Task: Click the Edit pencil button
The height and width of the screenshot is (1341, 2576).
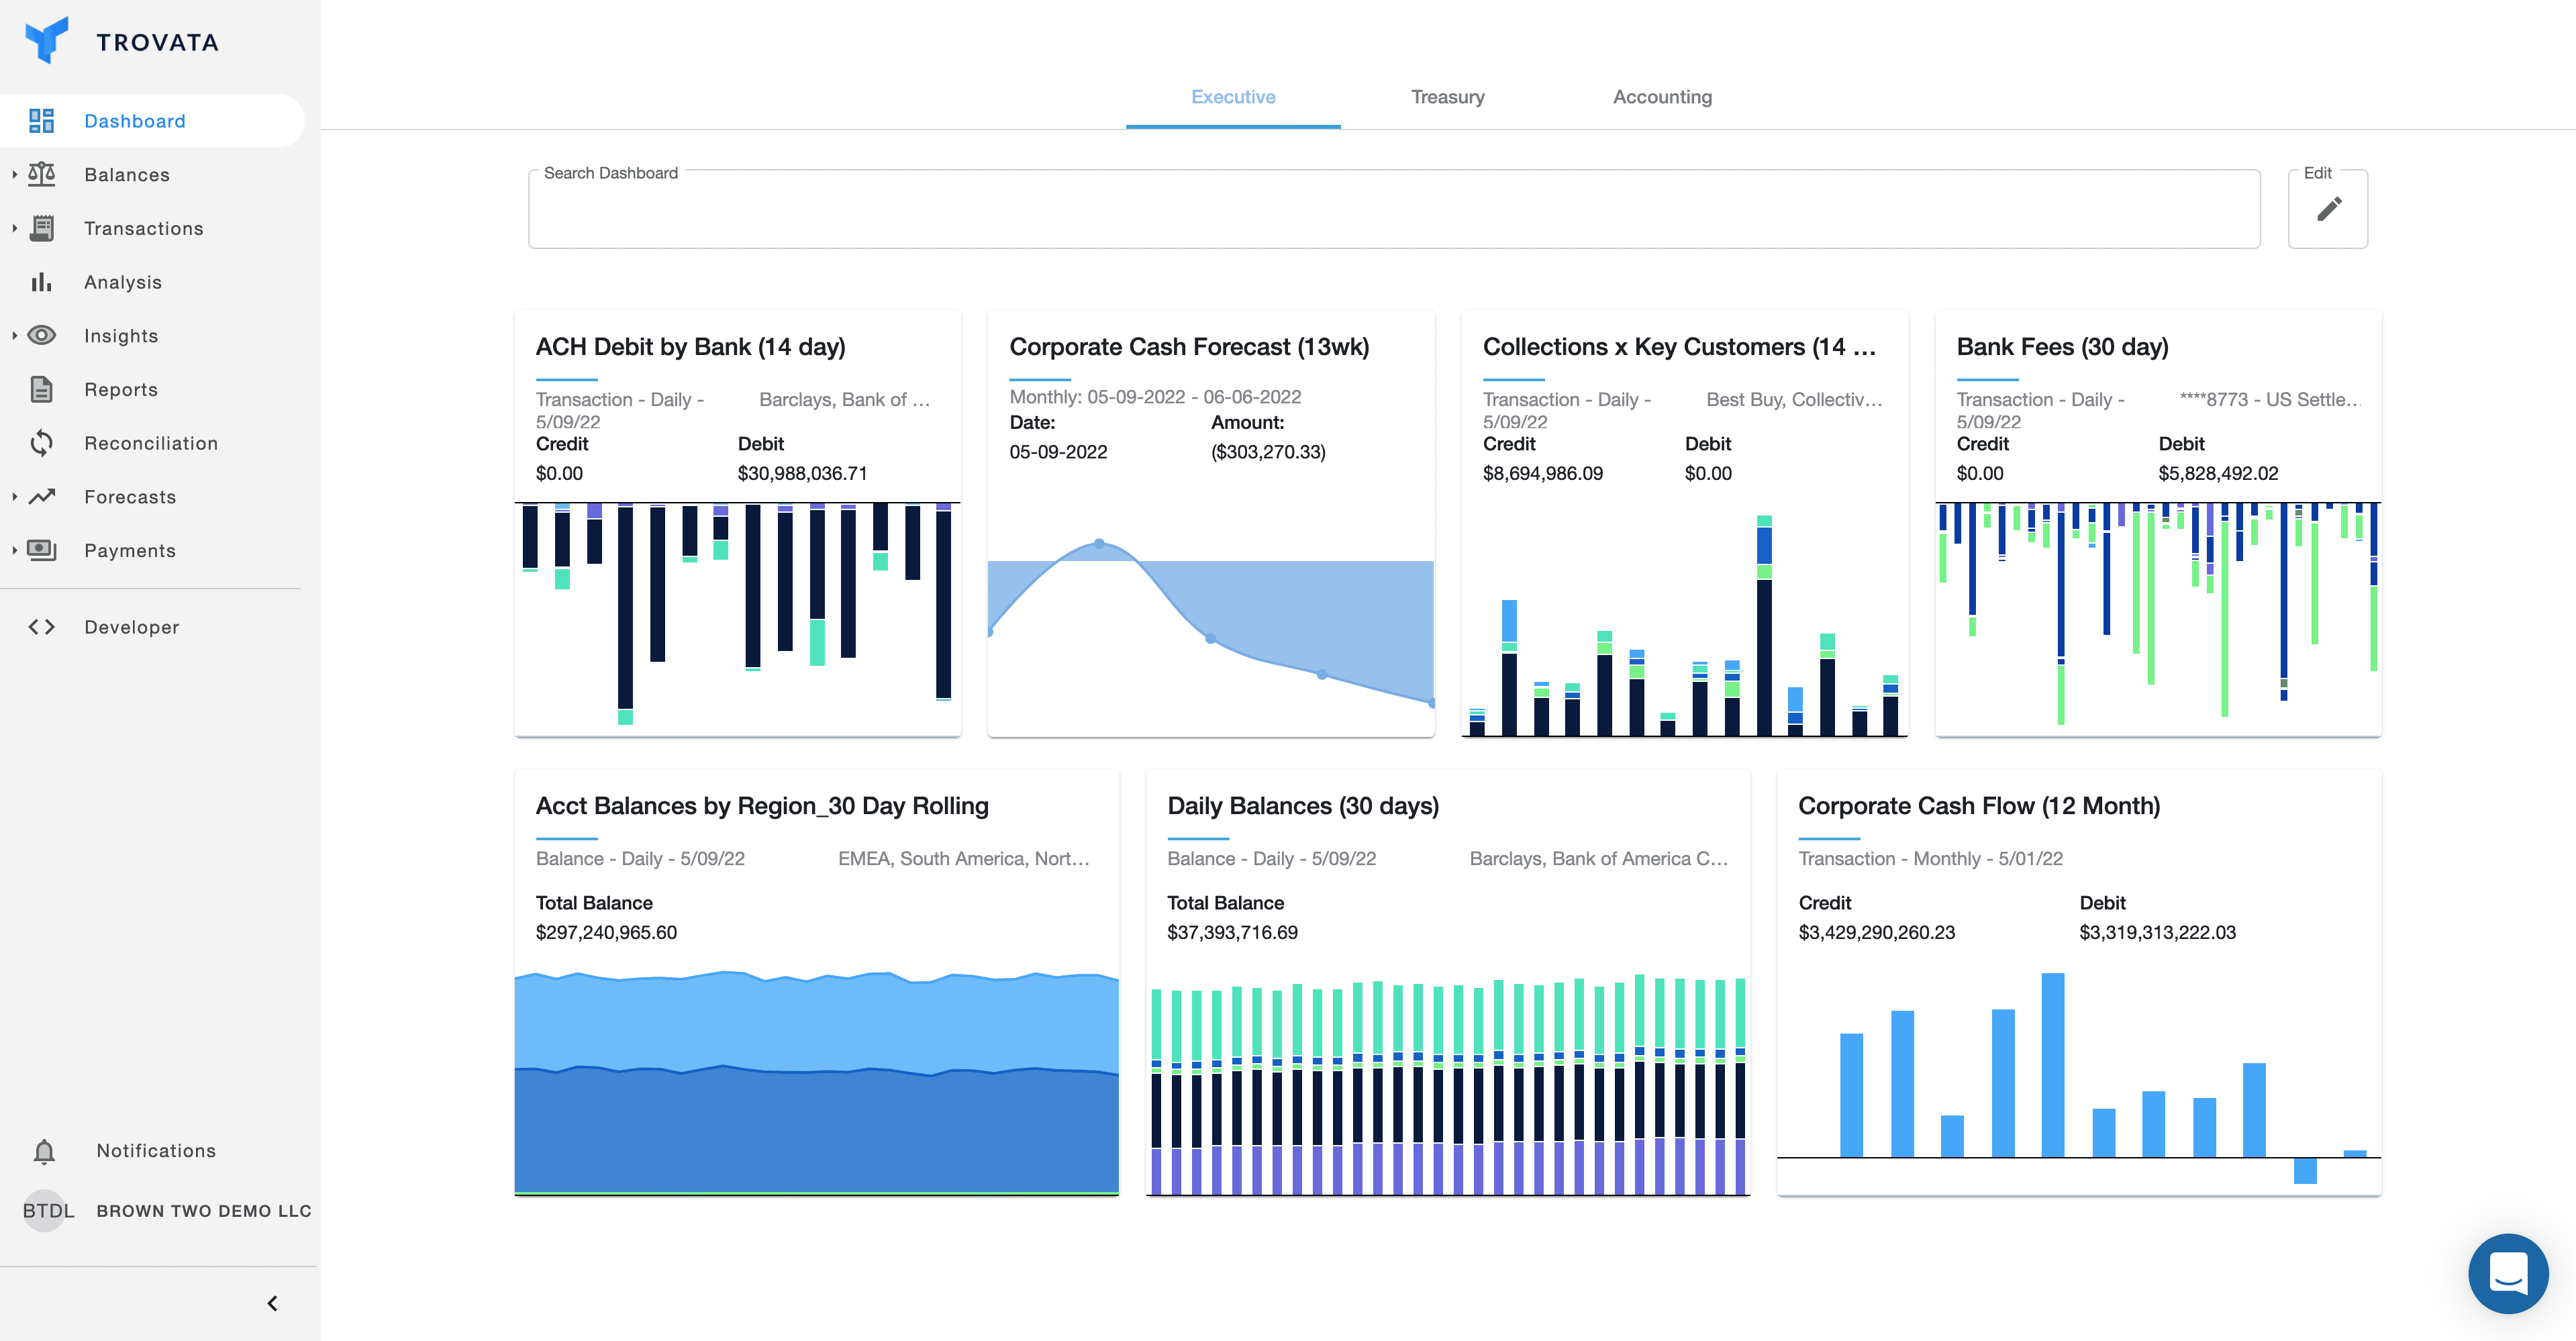Action: tap(2328, 209)
